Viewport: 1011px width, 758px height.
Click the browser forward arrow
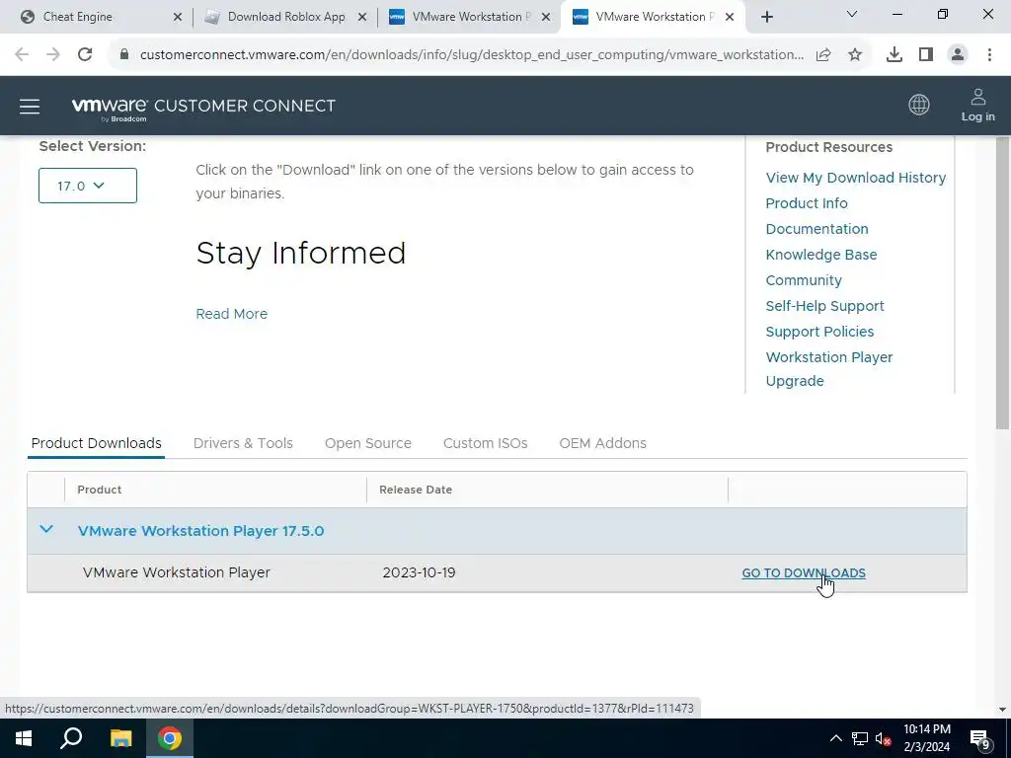pos(53,55)
